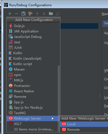Click the Copy Configuration toolbar icon
108x134 pixels.
click(x=24, y=14)
